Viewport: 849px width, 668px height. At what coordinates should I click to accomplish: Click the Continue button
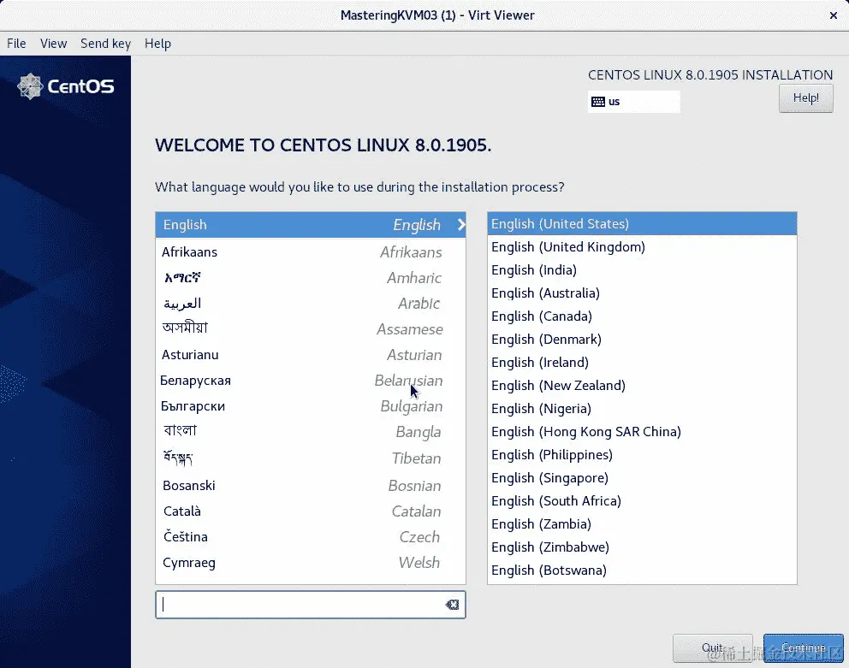pyautogui.click(x=803, y=648)
